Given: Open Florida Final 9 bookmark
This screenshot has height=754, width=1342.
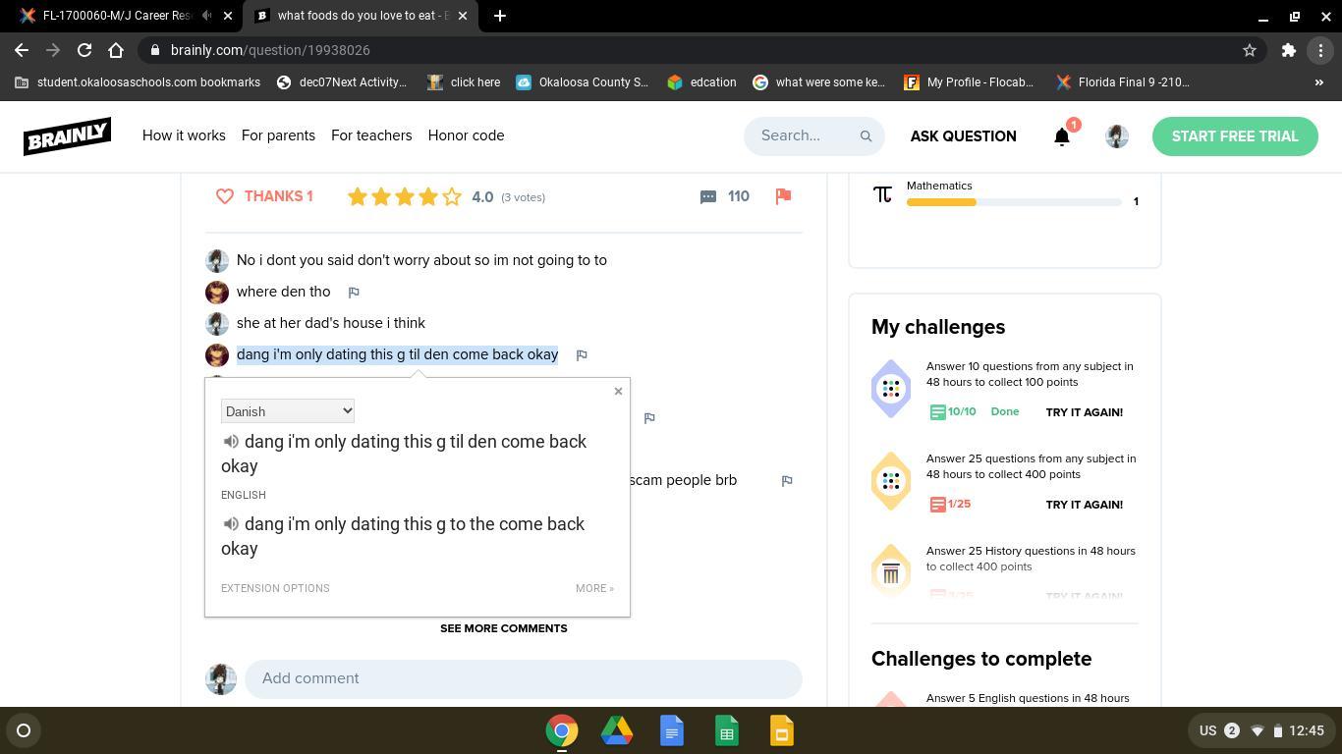Looking at the screenshot, I should [1122, 82].
